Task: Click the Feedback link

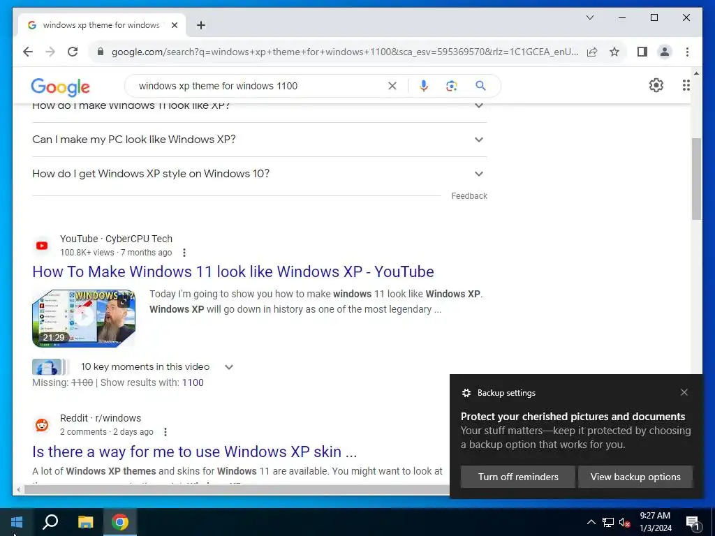Action: [x=469, y=196]
